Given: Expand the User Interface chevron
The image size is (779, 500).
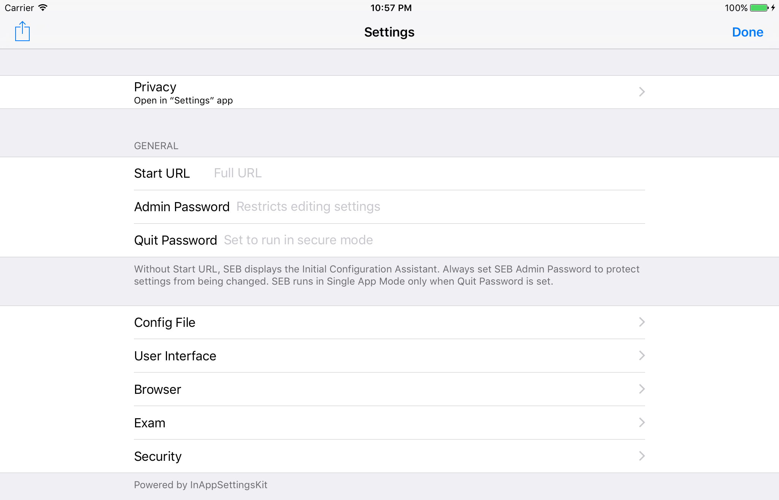Looking at the screenshot, I should click(x=642, y=356).
